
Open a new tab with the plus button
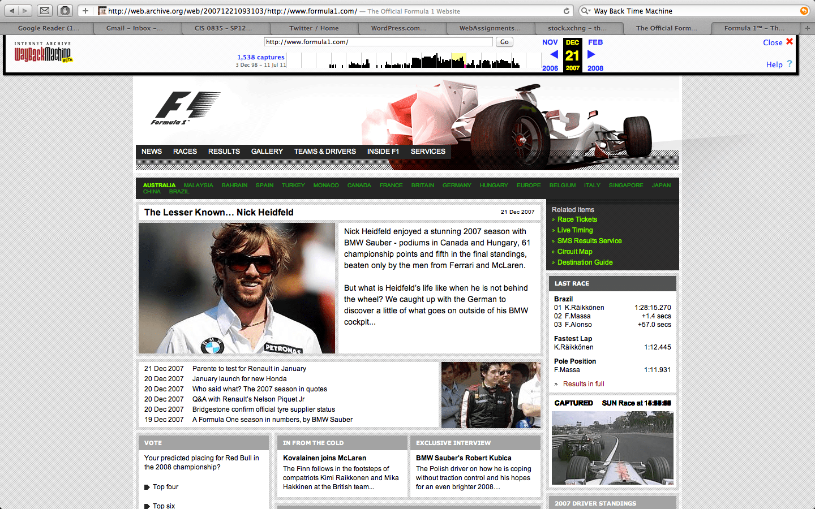808,28
